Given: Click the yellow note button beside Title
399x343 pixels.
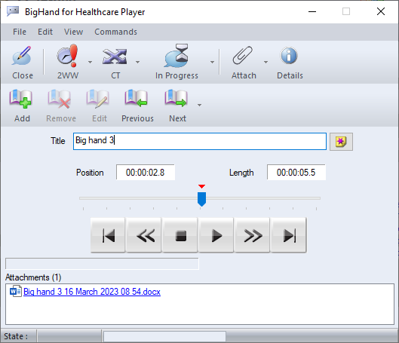Looking at the screenshot, I should tap(341, 142).
